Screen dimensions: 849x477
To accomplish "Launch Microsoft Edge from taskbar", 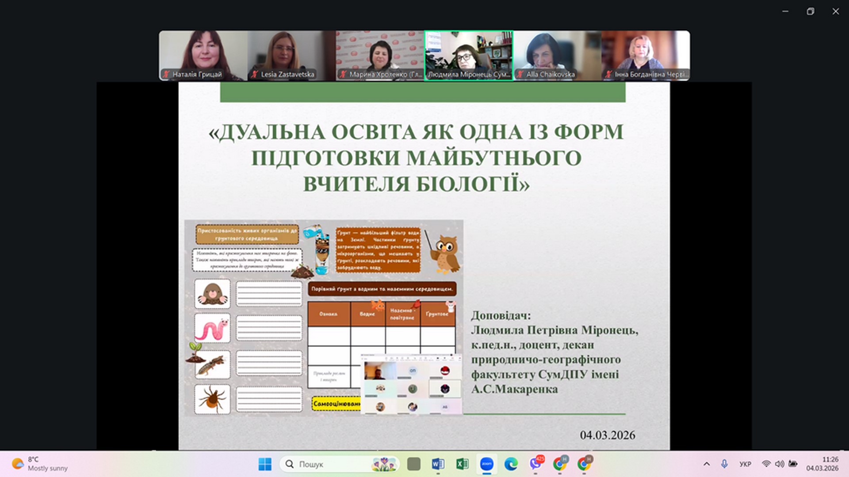I will pyautogui.click(x=511, y=464).
